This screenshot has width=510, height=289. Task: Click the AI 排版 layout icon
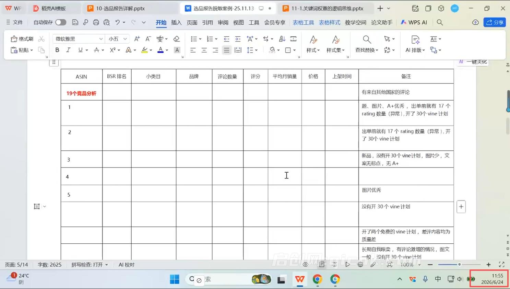[x=415, y=39]
